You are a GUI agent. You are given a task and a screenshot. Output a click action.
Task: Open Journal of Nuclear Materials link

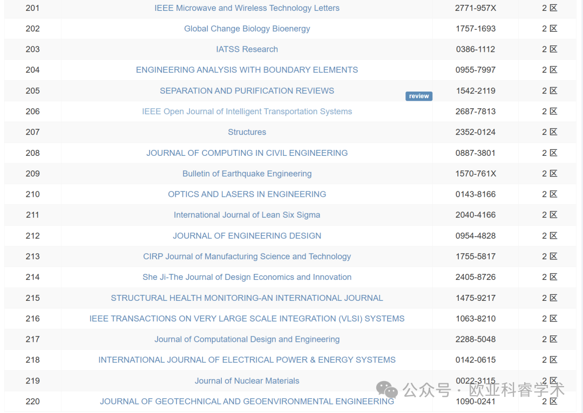(x=247, y=381)
